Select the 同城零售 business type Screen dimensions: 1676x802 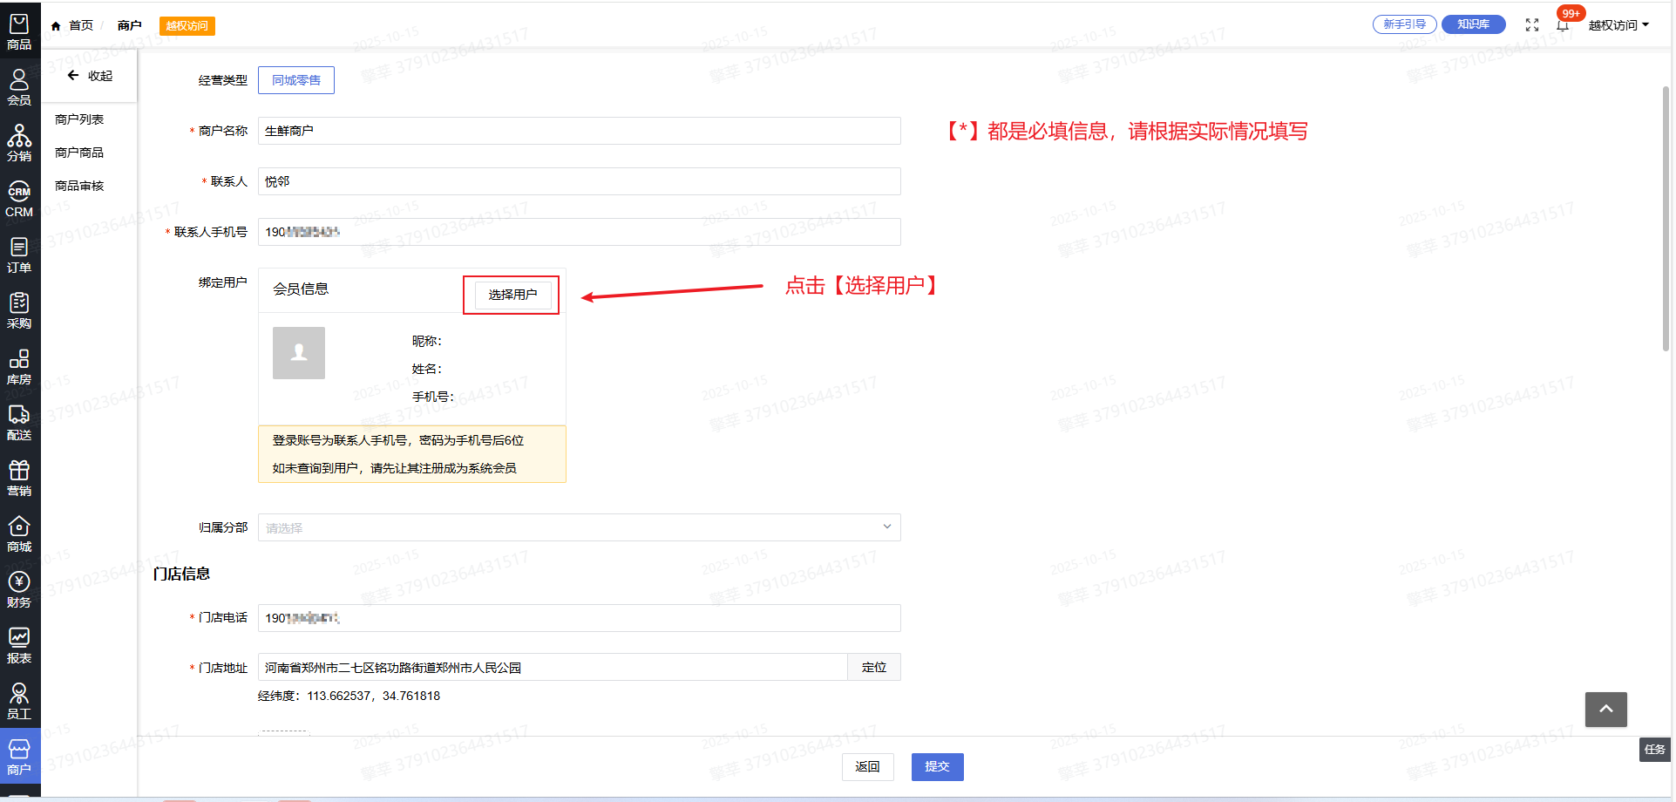(x=296, y=80)
